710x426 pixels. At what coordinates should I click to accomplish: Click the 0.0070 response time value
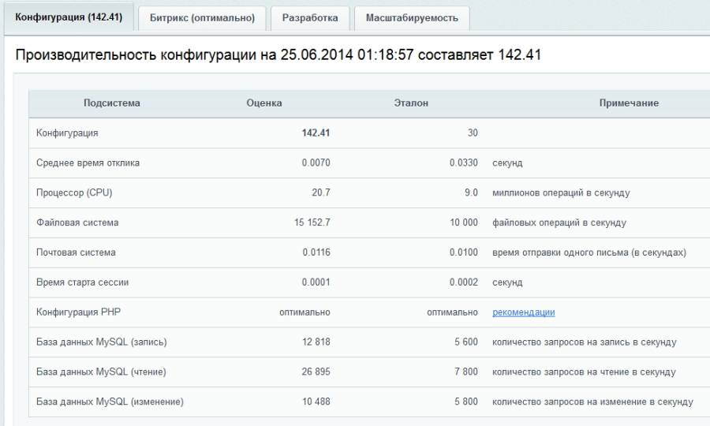pos(316,163)
